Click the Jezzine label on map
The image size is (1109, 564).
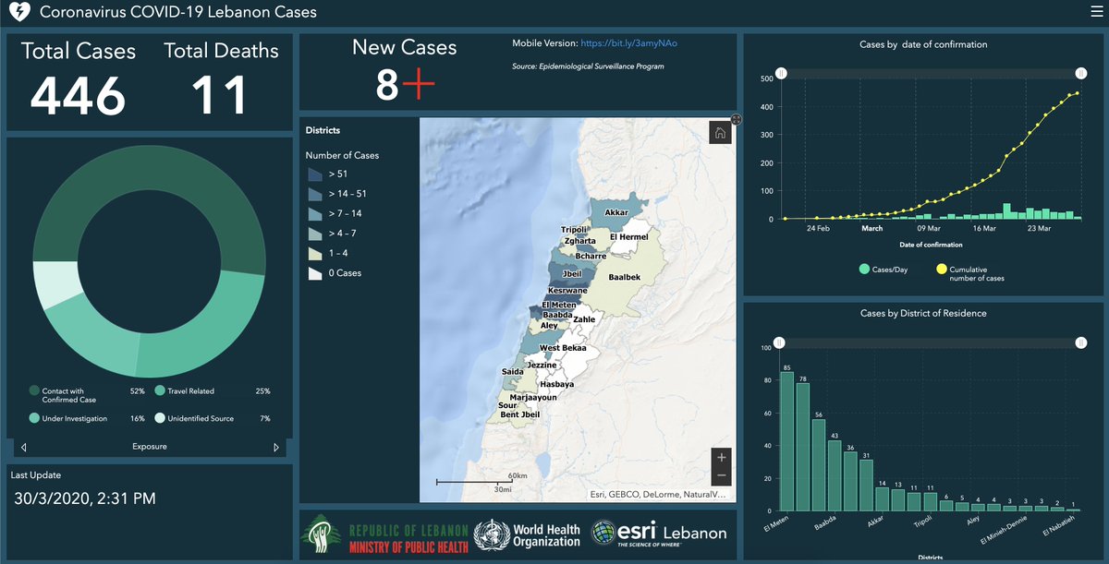pos(542,366)
